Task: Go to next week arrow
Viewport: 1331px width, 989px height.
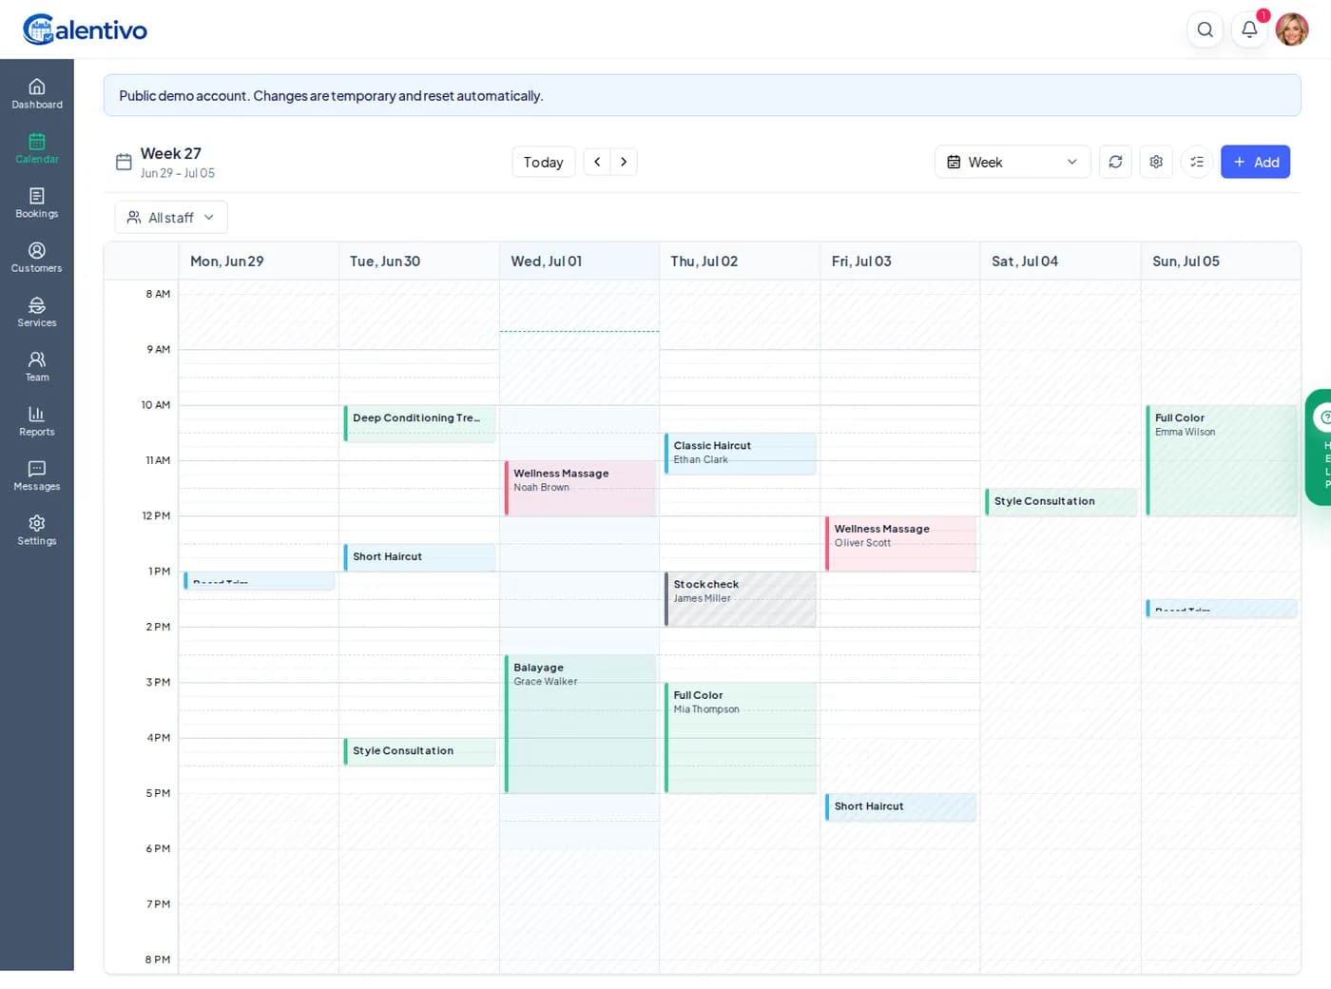Action: point(624,162)
